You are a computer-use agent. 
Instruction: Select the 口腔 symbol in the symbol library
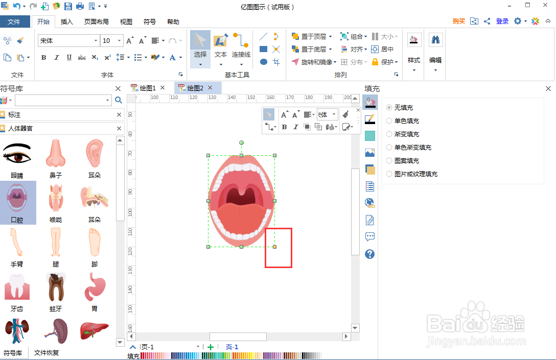tap(18, 199)
